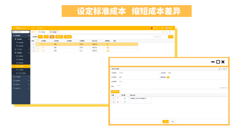Click the yellow add (+) toolbar button
The image size is (236, 130).
click(x=40, y=36)
